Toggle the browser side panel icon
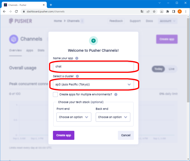 [174, 12]
